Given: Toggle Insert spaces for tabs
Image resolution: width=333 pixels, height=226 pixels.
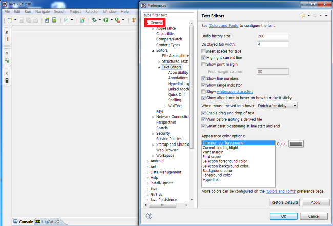Looking at the screenshot, I should 203,51.
